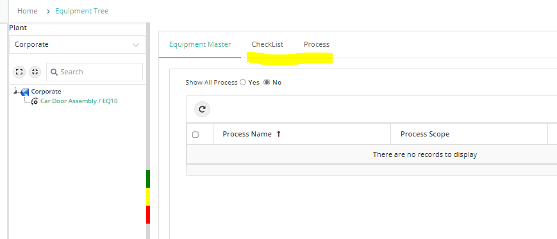
Task: Click the gear icon beside Car Door Assembly
Action: (35, 101)
